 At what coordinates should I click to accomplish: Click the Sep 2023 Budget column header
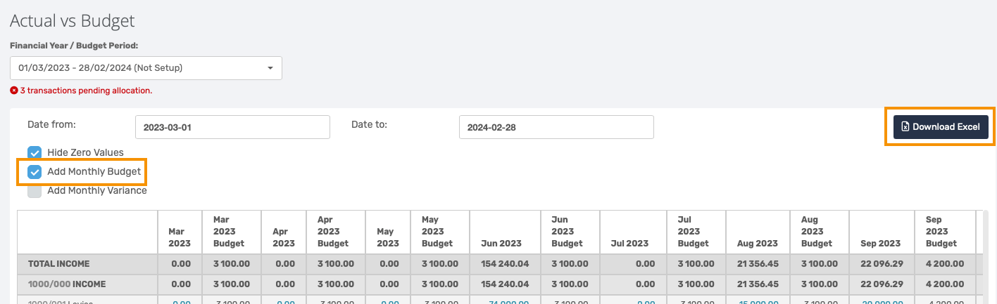click(x=945, y=232)
